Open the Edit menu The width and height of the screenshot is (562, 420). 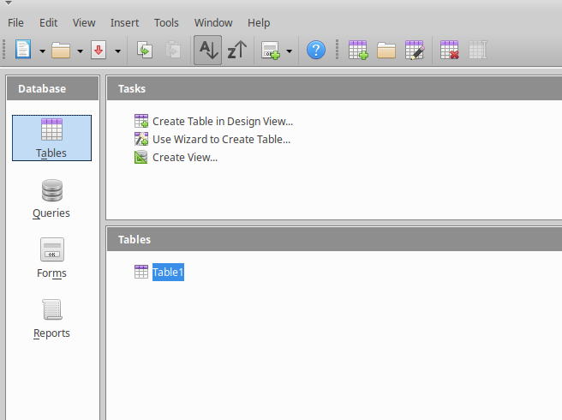click(x=48, y=22)
